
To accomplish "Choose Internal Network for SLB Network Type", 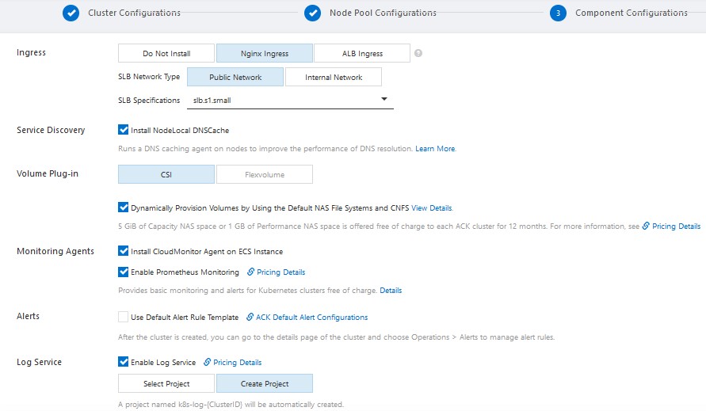I will pos(333,78).
